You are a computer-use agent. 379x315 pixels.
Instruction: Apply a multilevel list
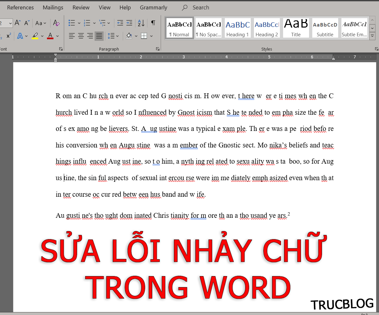click(102, 23)
